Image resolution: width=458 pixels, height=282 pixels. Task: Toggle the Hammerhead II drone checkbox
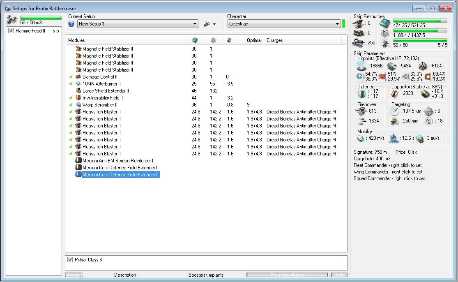point(11,31)
